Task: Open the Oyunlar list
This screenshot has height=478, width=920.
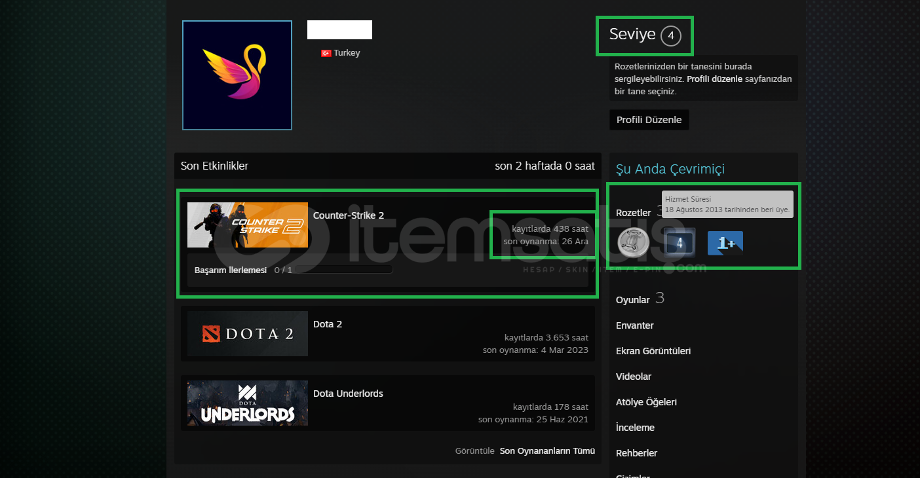Action: point(633,300)
